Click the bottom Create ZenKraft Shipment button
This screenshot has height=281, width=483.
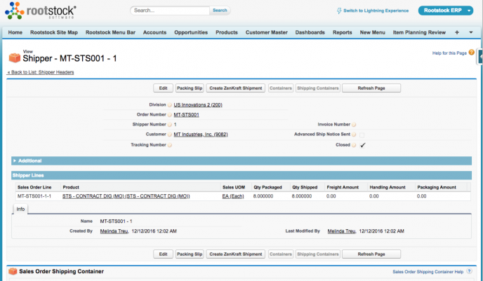click(236, 254)
